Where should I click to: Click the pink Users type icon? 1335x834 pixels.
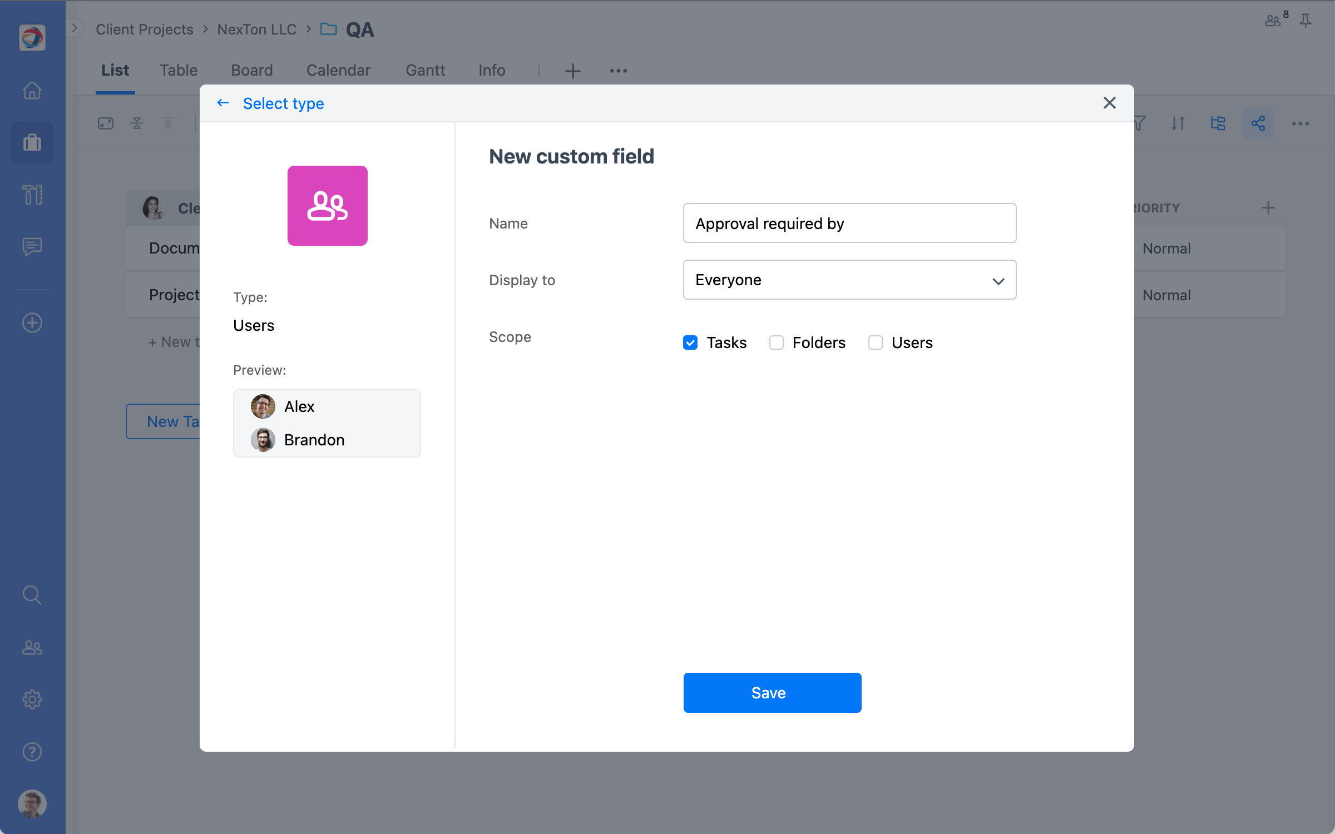tap(328, 206)
